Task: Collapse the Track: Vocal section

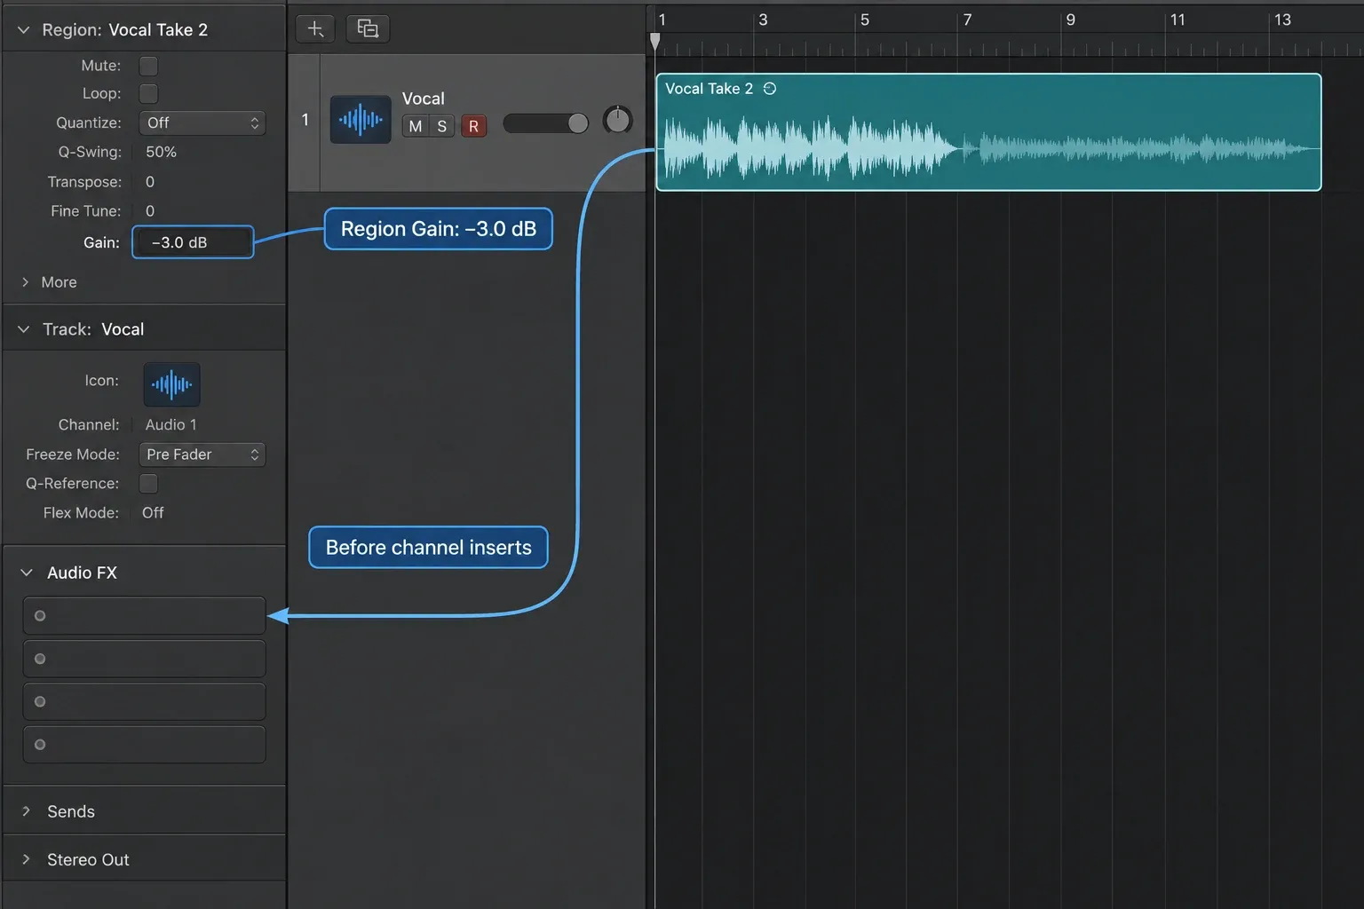Action: pyautogui.click(x=23, y=329)
